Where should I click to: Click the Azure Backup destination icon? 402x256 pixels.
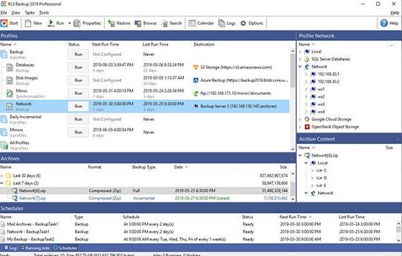(x=196, y=81)
